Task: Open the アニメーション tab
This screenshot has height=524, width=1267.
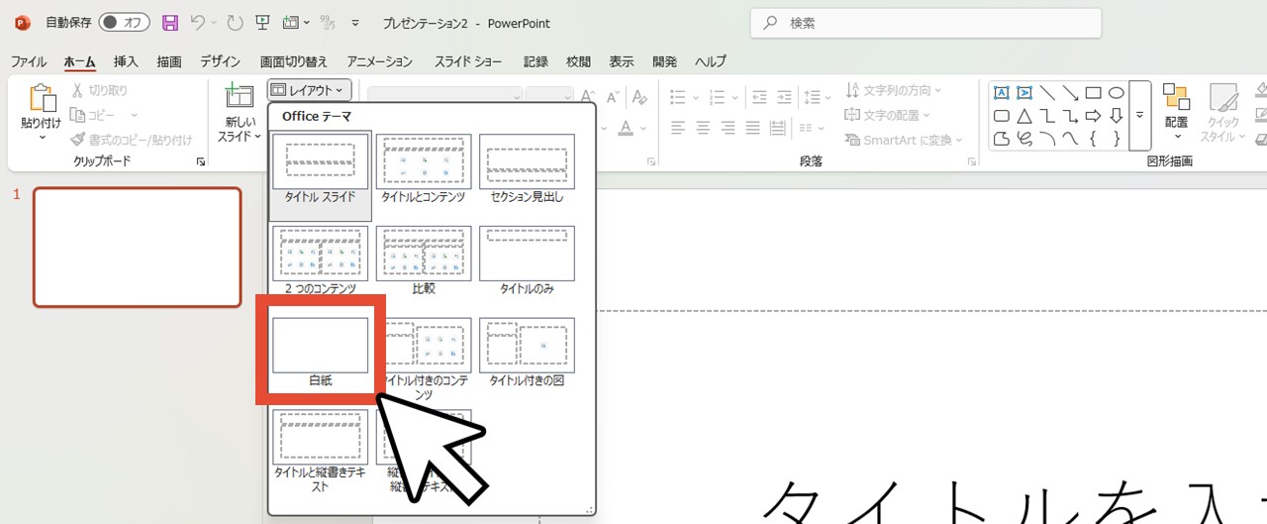Action: click(380, 61)
